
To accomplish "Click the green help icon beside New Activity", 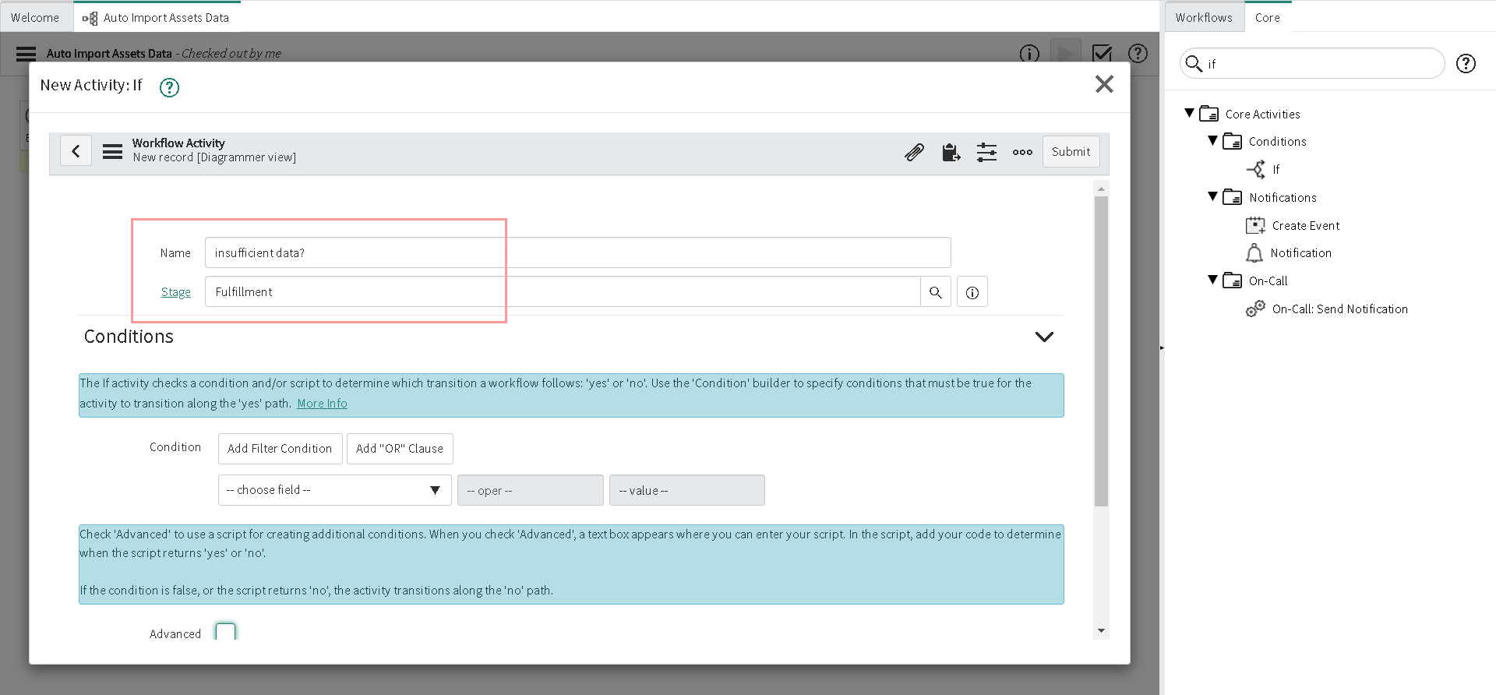I will click(169, 87).
